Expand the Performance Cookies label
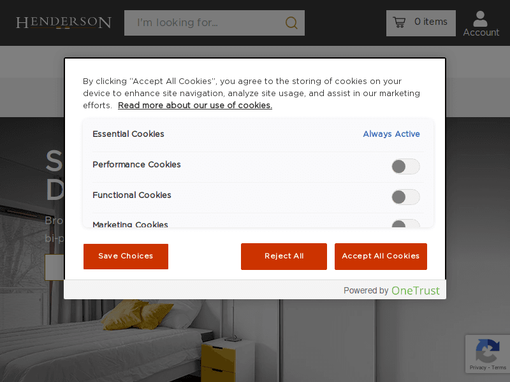This screenshot has width=510, height=382. (136, 165)
